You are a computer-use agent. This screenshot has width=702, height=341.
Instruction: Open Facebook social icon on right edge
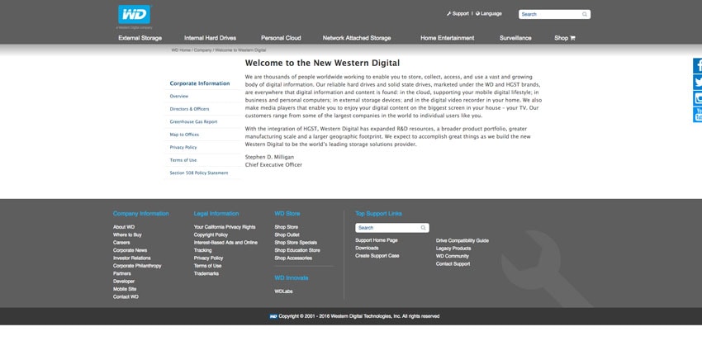pos(698,66)
